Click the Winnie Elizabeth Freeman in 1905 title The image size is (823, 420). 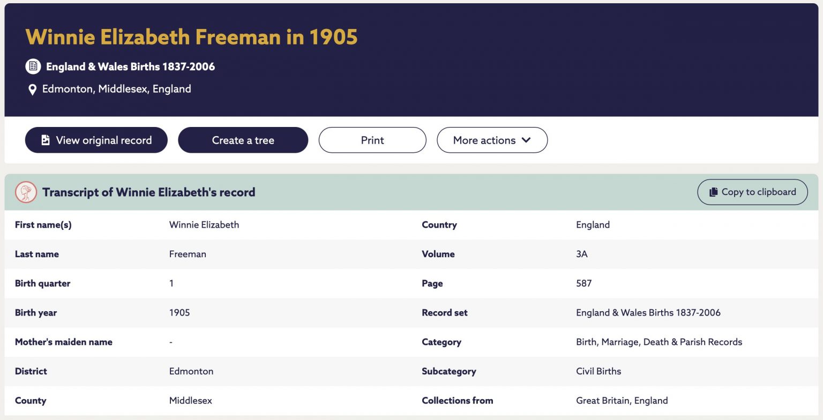(x=191, y=37)
